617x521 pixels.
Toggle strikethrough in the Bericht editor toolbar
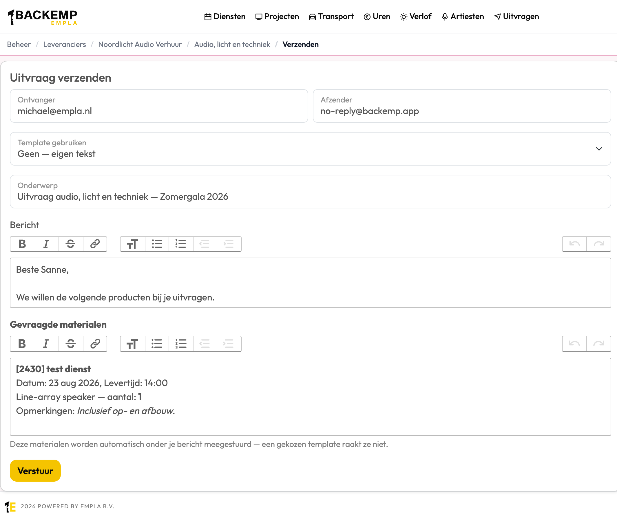[x=71, y=244]
